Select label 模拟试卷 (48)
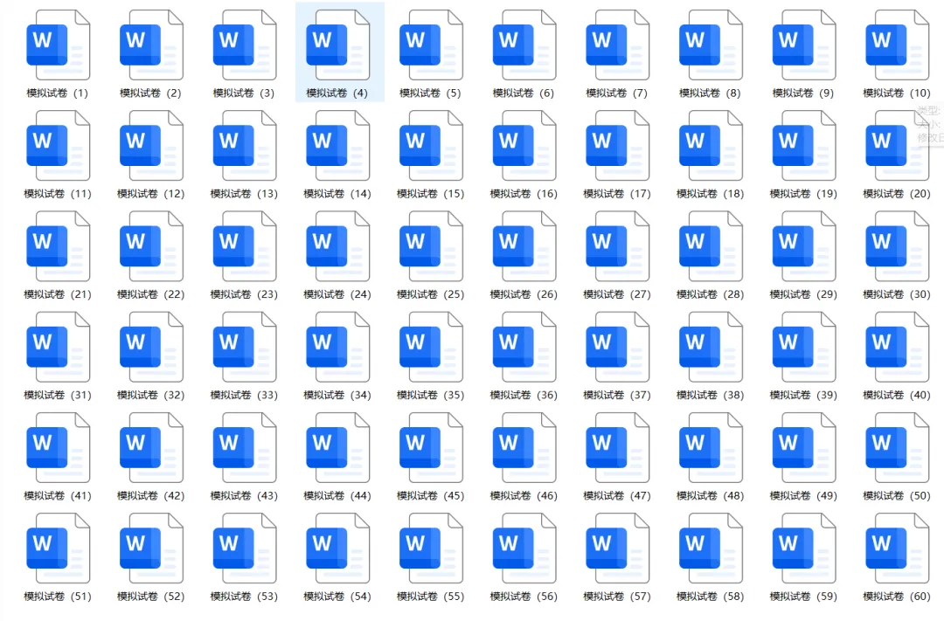The image size is (944, 621). coord(711,496)
